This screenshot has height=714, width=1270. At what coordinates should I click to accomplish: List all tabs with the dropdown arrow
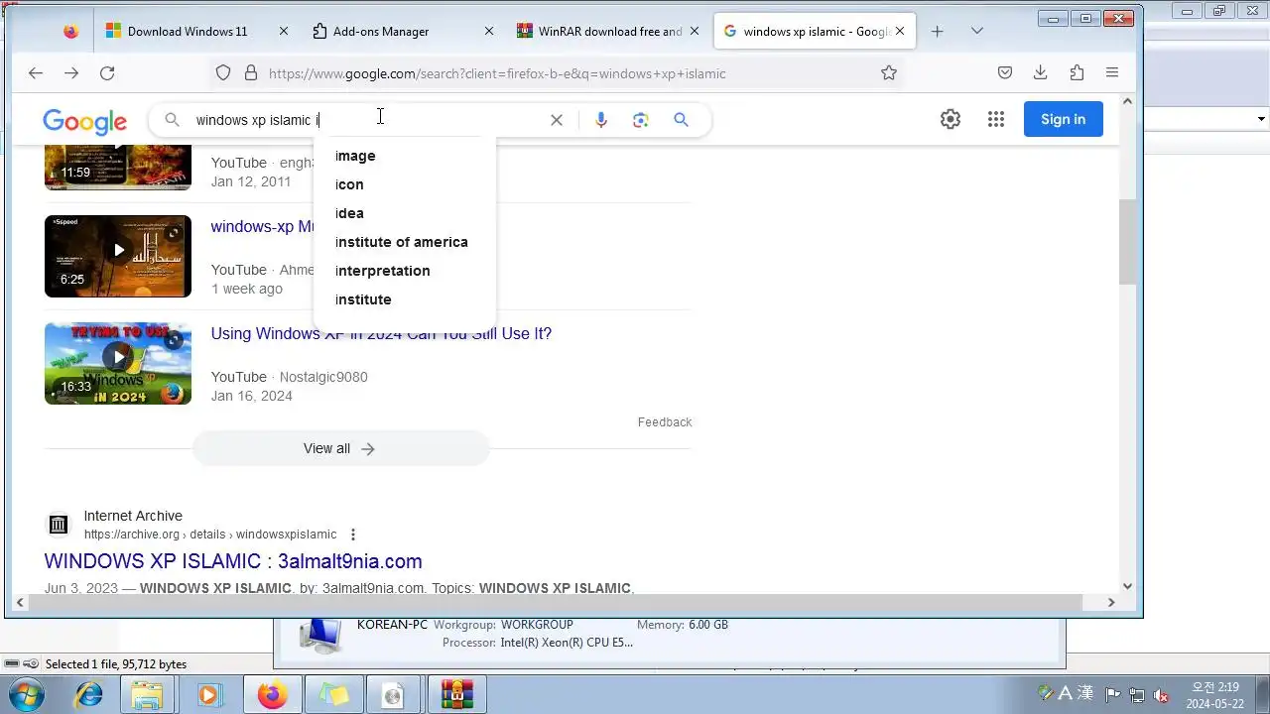[976, 32]
